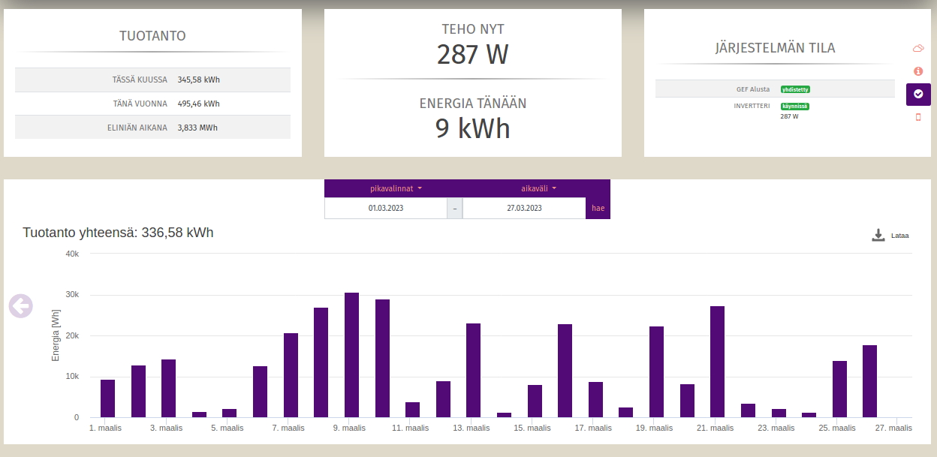Click the Lataa download label
937x457 pixels.
click(x=899, y=236)
